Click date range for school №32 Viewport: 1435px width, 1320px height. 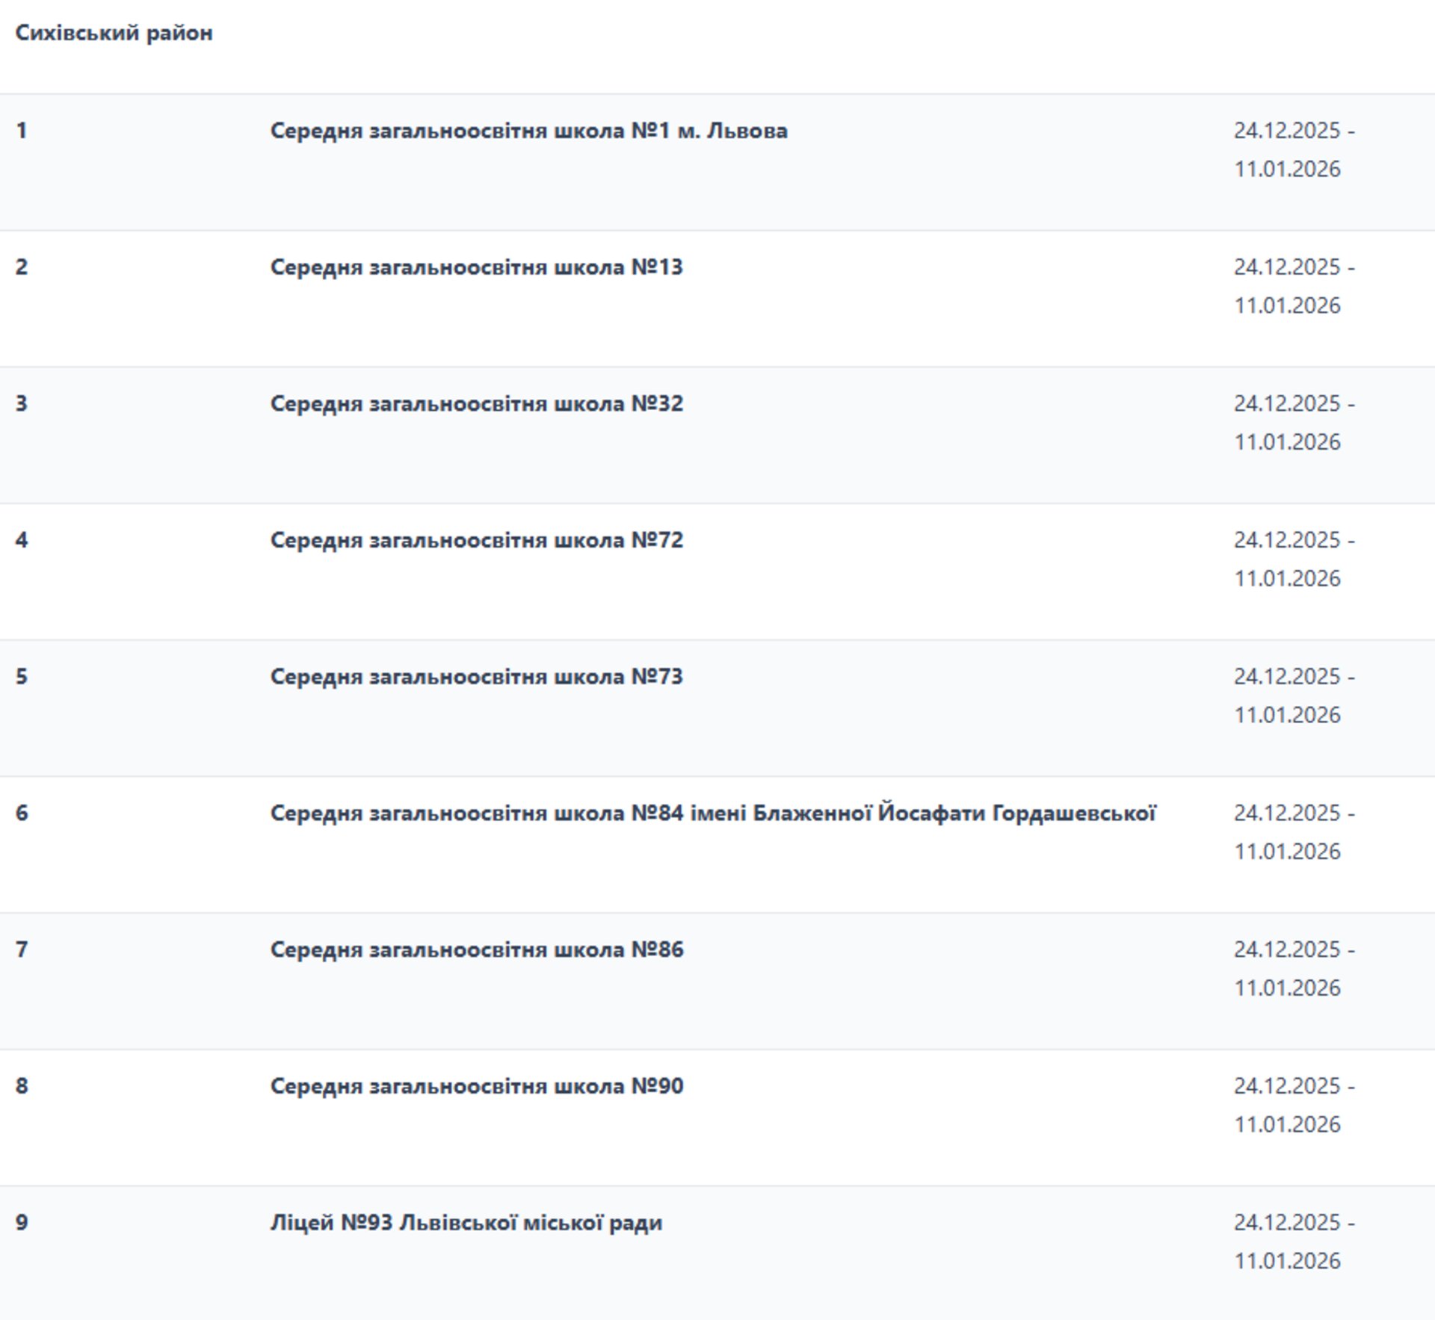pos(1292,423)
